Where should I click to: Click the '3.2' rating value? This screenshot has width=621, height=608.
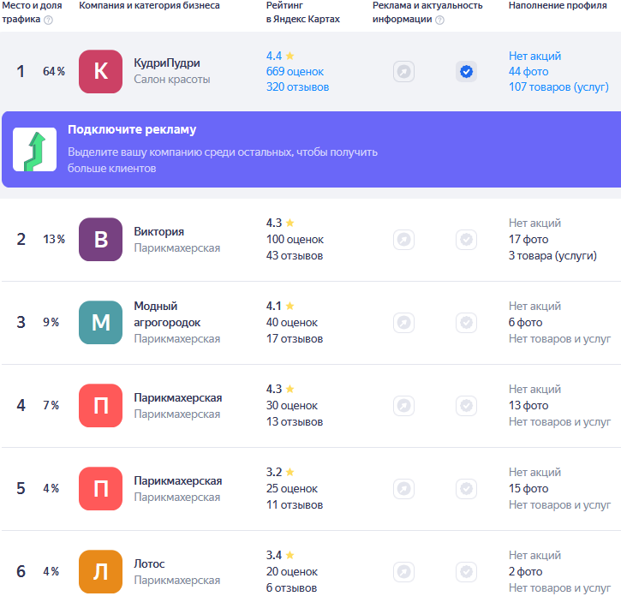[x=274, y=472]
